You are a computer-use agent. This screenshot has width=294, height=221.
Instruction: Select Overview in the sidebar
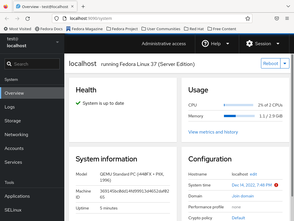32,93
